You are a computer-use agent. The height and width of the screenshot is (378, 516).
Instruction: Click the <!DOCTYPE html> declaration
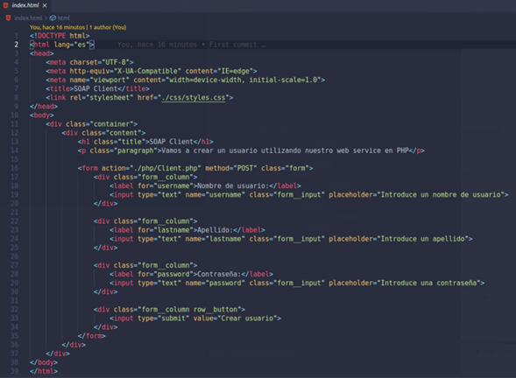(60, 36)
